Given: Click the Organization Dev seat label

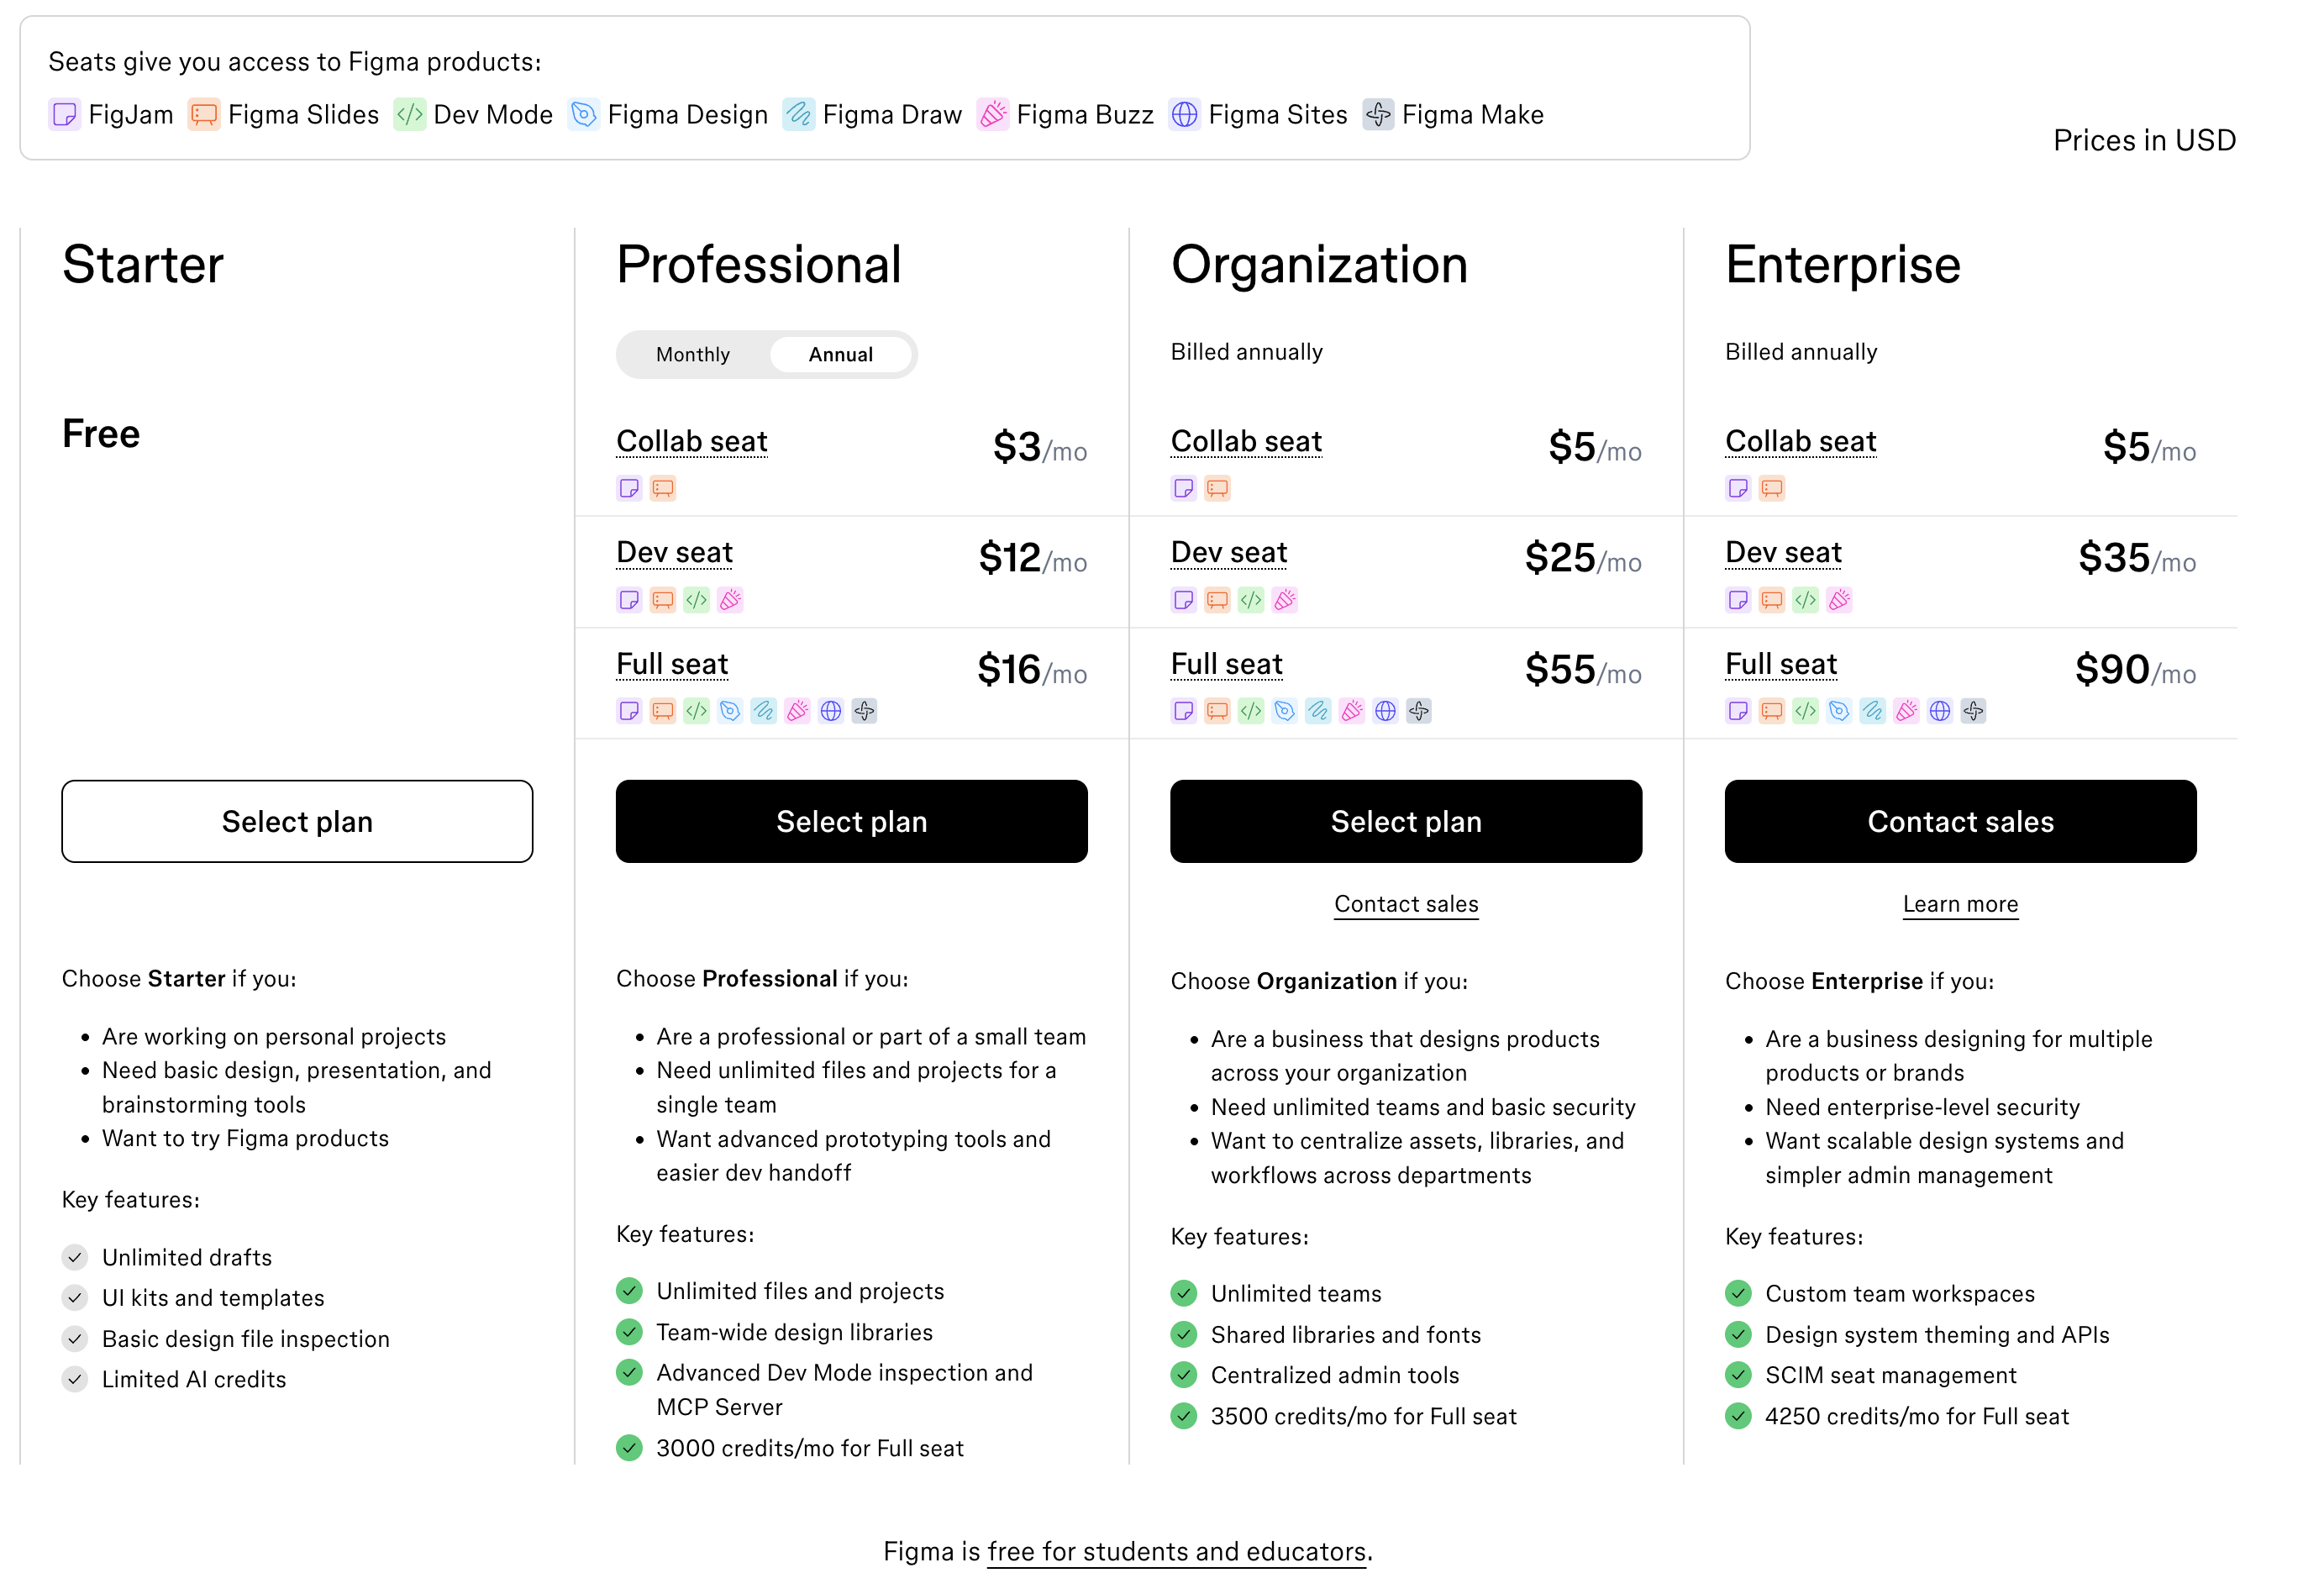Looking at the screenshot, I should pos(1228,552).
